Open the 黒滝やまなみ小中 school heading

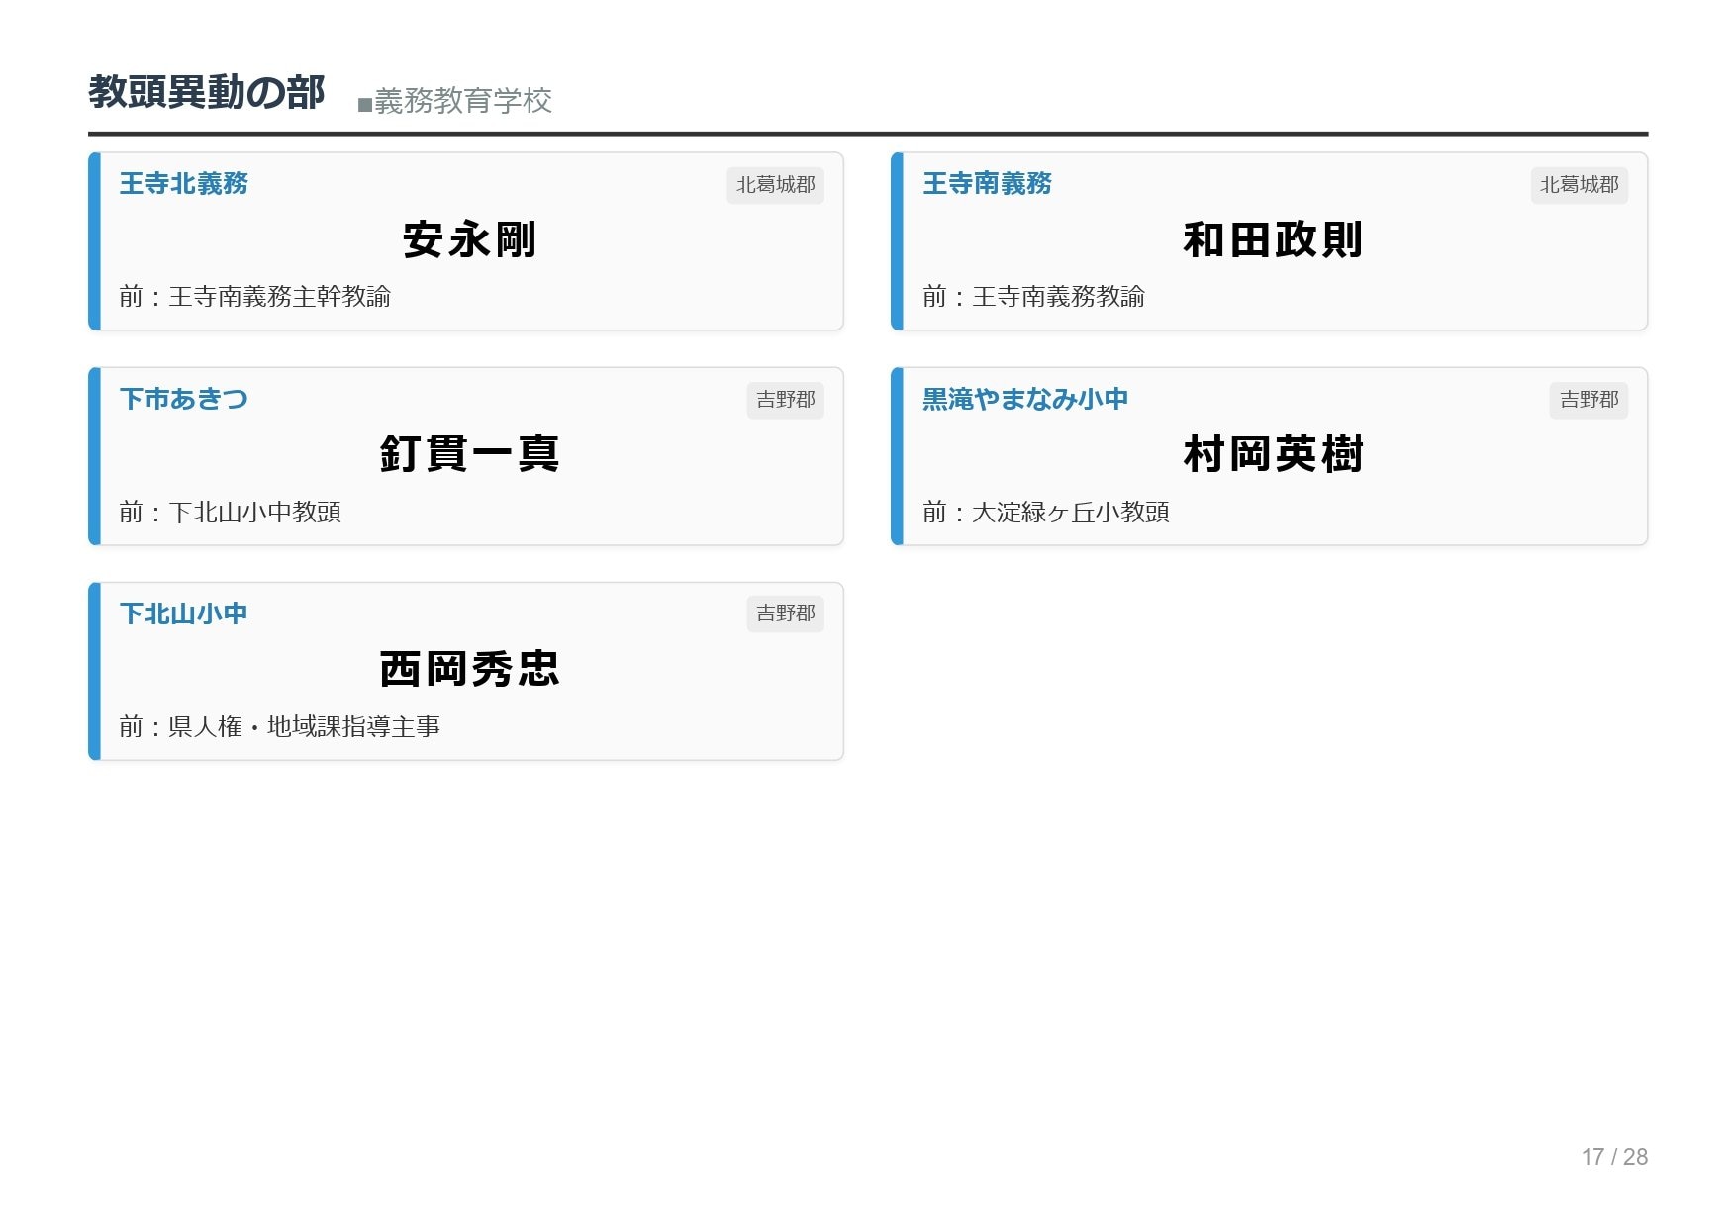click(1025, 399)
